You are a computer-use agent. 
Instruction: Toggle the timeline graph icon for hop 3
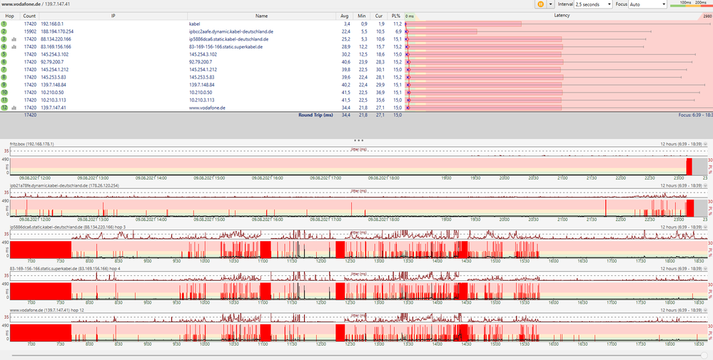tap(14, 39)
